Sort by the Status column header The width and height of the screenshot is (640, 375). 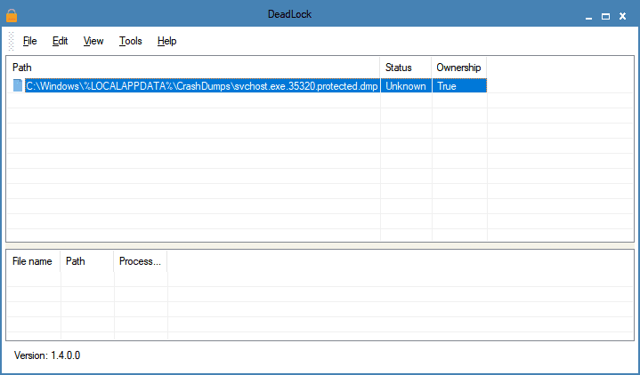coord(406,68)
